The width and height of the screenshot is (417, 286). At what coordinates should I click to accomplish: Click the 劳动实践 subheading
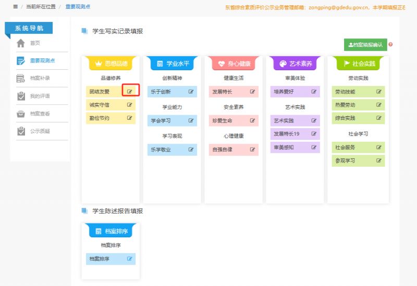[358, 78]
